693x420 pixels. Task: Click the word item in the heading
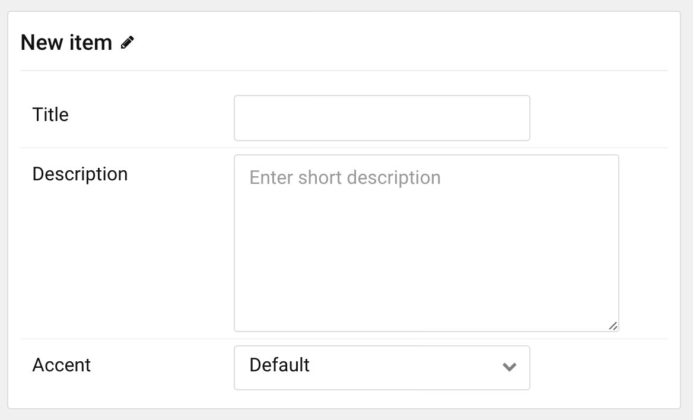[x=90, y=43]
